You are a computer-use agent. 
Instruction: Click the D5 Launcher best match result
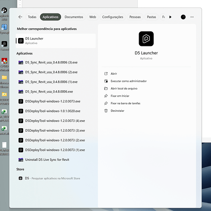[x=56, y=41]
